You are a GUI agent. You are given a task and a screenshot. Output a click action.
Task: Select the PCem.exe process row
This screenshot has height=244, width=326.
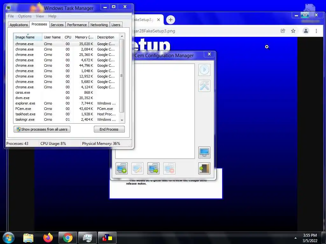click(67, 109)
